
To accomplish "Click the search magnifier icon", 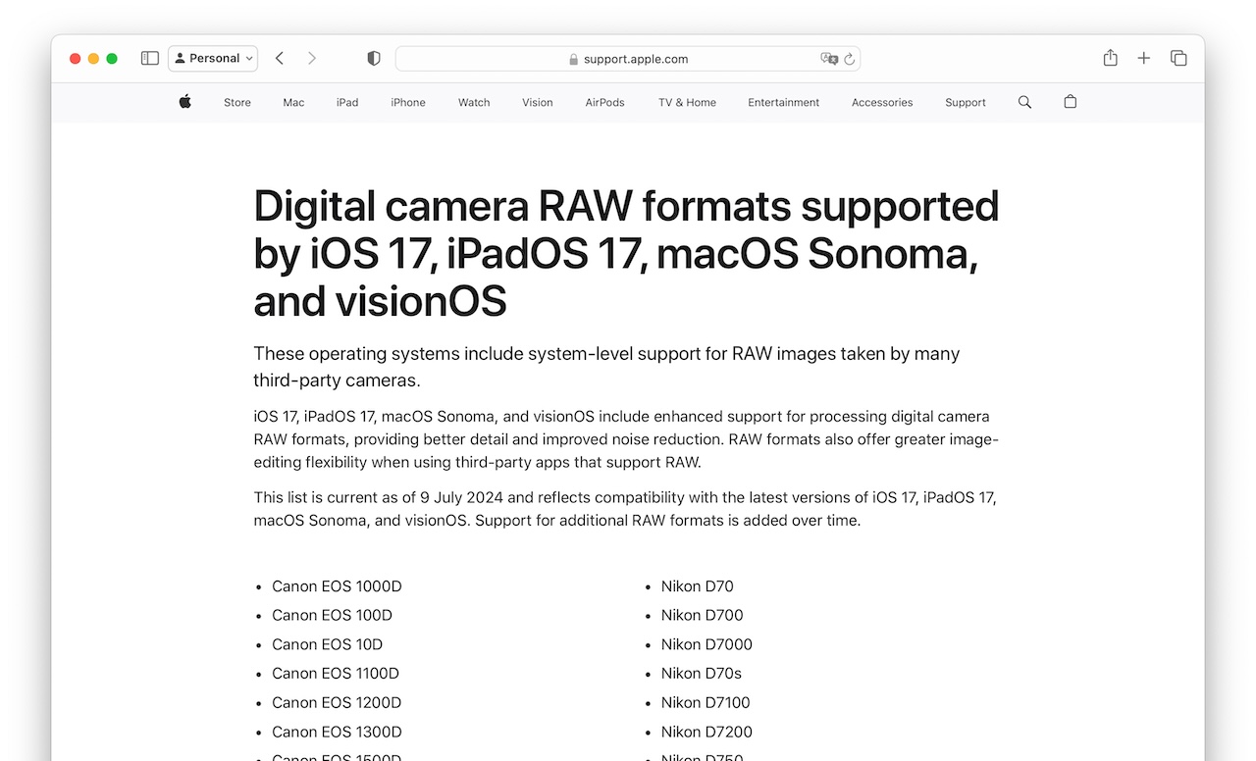I will point(1025,102).
